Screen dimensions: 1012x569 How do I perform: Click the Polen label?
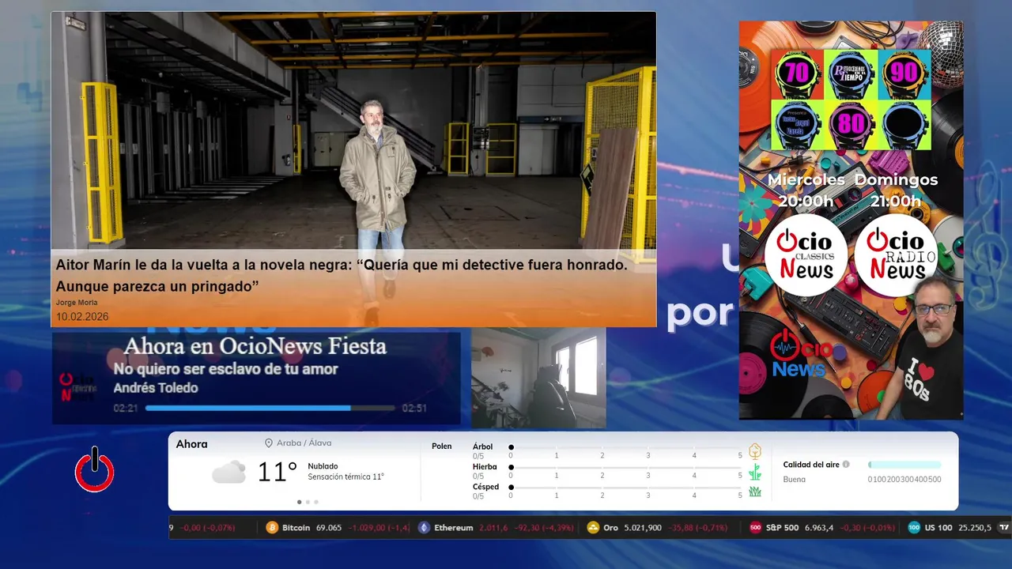coord(442,447)
